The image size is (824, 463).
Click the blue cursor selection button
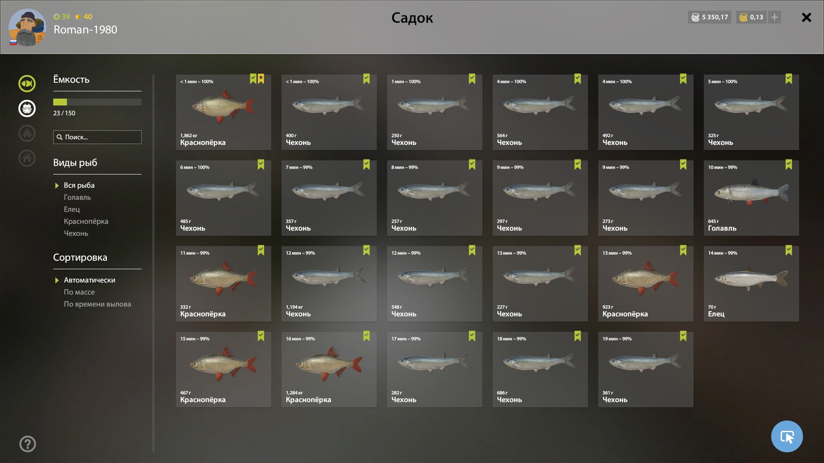(x=787, y=436)
